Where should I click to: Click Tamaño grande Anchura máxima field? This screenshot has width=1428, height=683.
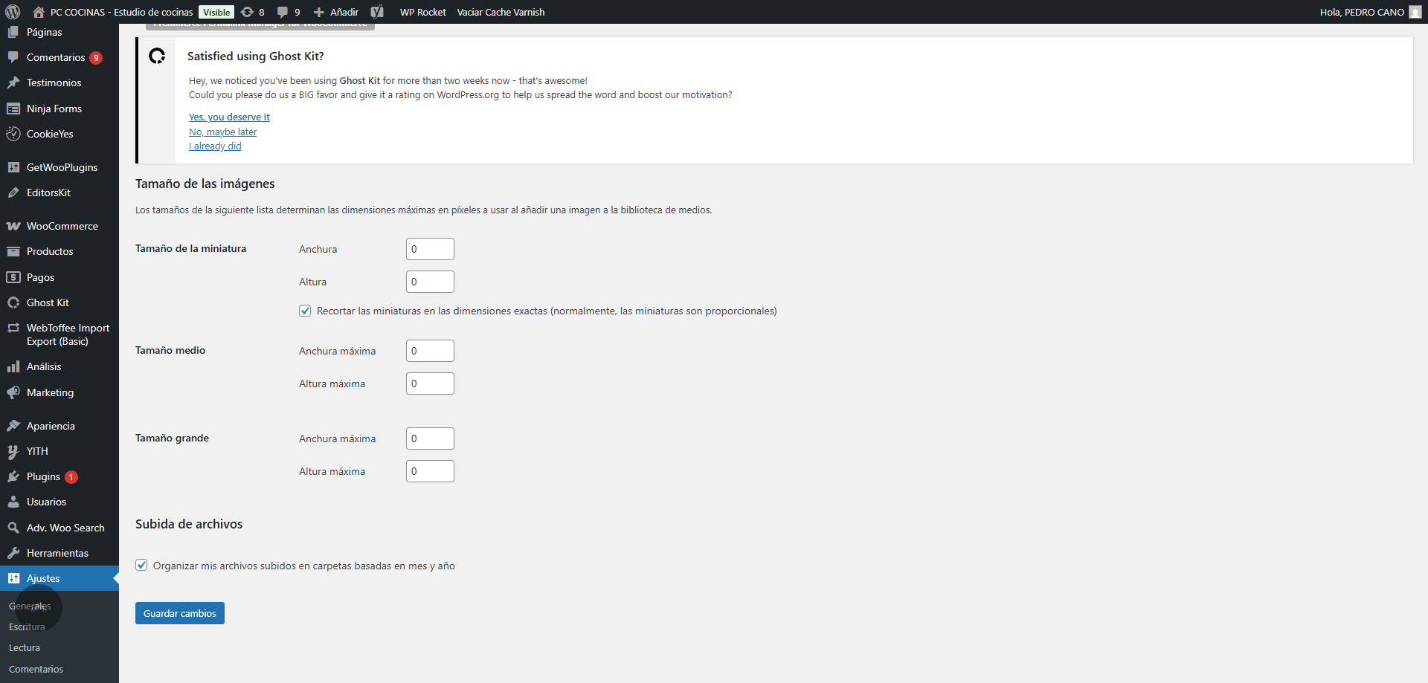click(430, 438)
